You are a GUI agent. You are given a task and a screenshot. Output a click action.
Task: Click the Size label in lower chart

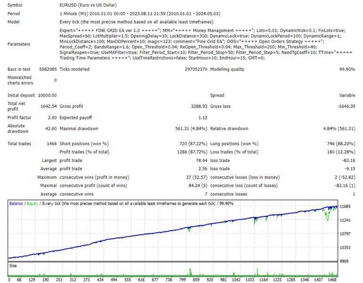click(x=13, y=266)
